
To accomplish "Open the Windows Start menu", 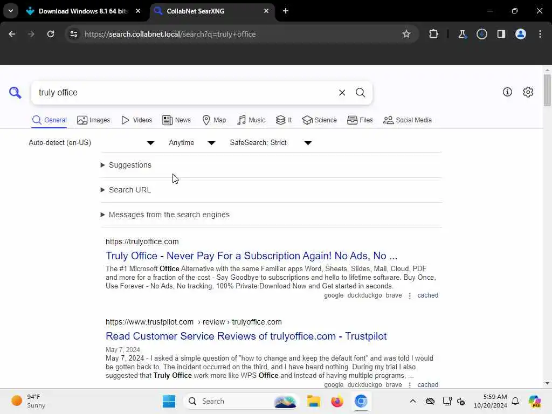I will click(169, 401).
